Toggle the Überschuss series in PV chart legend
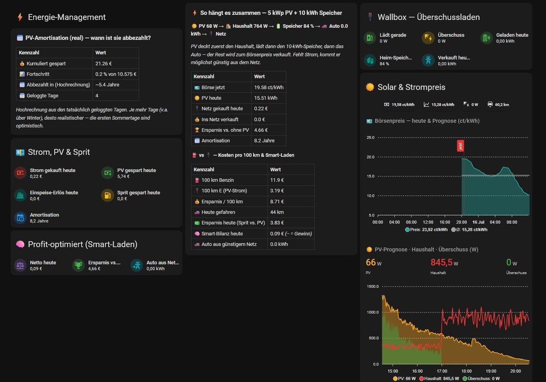Image resolution: width=546 pixels, height=382 pixels. (481, 379)
